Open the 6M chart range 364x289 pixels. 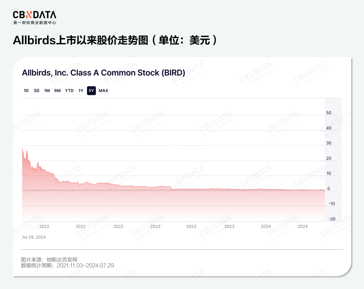(x=58, y=91)
